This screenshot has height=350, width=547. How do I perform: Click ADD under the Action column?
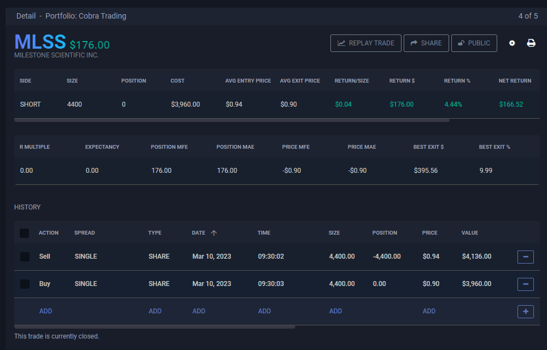point(45,311)
